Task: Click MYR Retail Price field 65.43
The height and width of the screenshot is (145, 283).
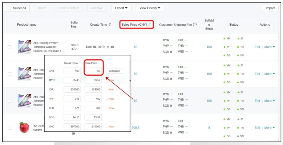Action: [72, 80]
